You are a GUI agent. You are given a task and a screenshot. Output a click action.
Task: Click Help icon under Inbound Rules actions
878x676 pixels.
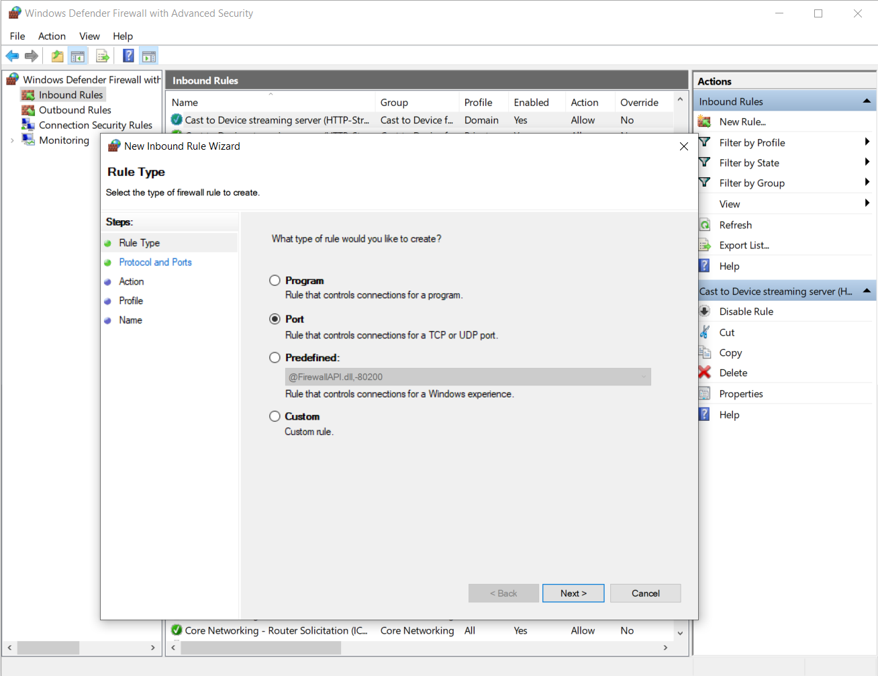point(704,266)
